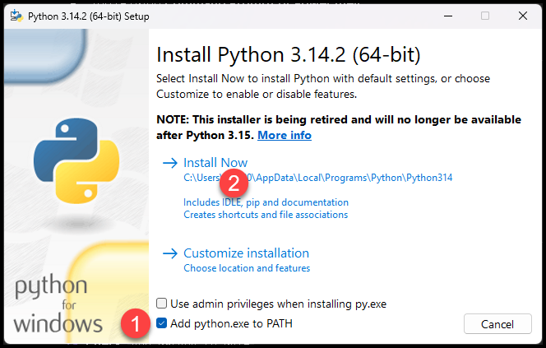Click "Includes IDLE, pip and documentation" text
Screen dimensions: 546x348
click(x=266, y=202)
